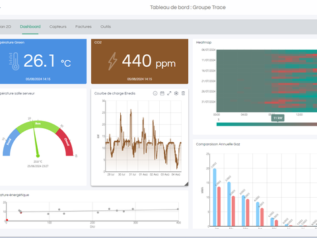Click the Heatmap widget title
Viewport: 317px width, 238px height.
(x=203, y=42)
